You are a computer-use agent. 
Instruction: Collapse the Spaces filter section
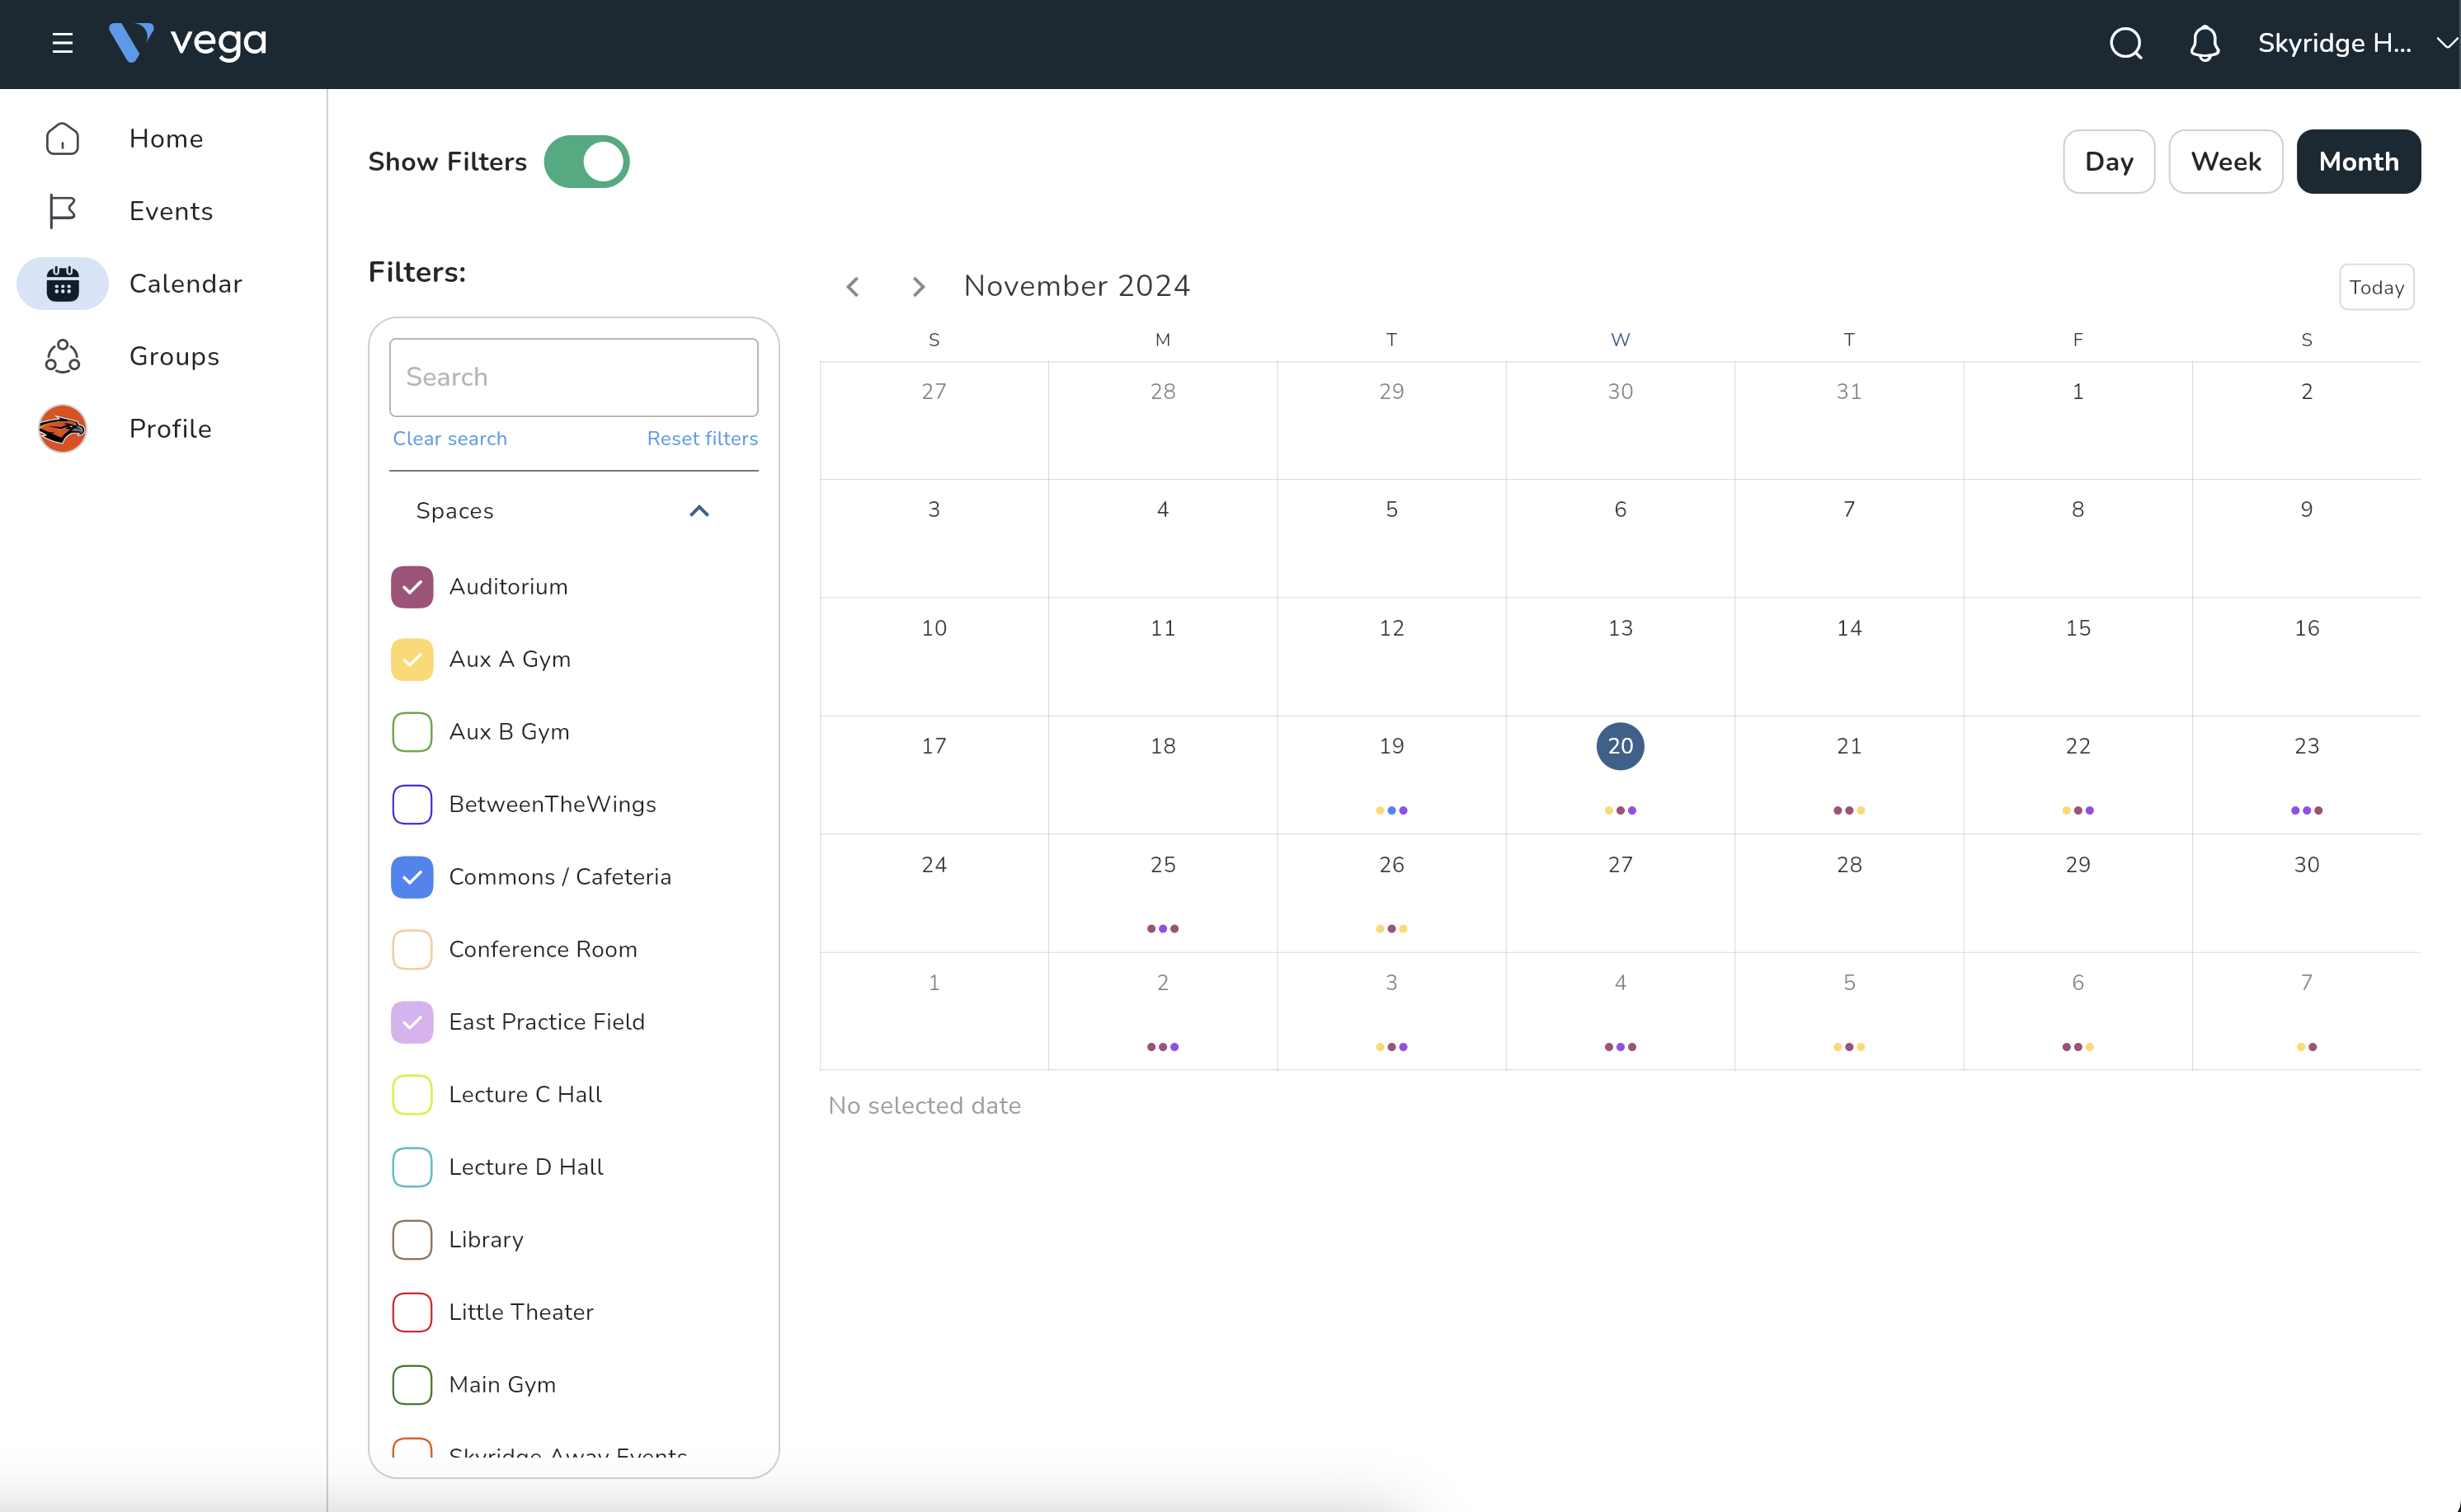699,511
